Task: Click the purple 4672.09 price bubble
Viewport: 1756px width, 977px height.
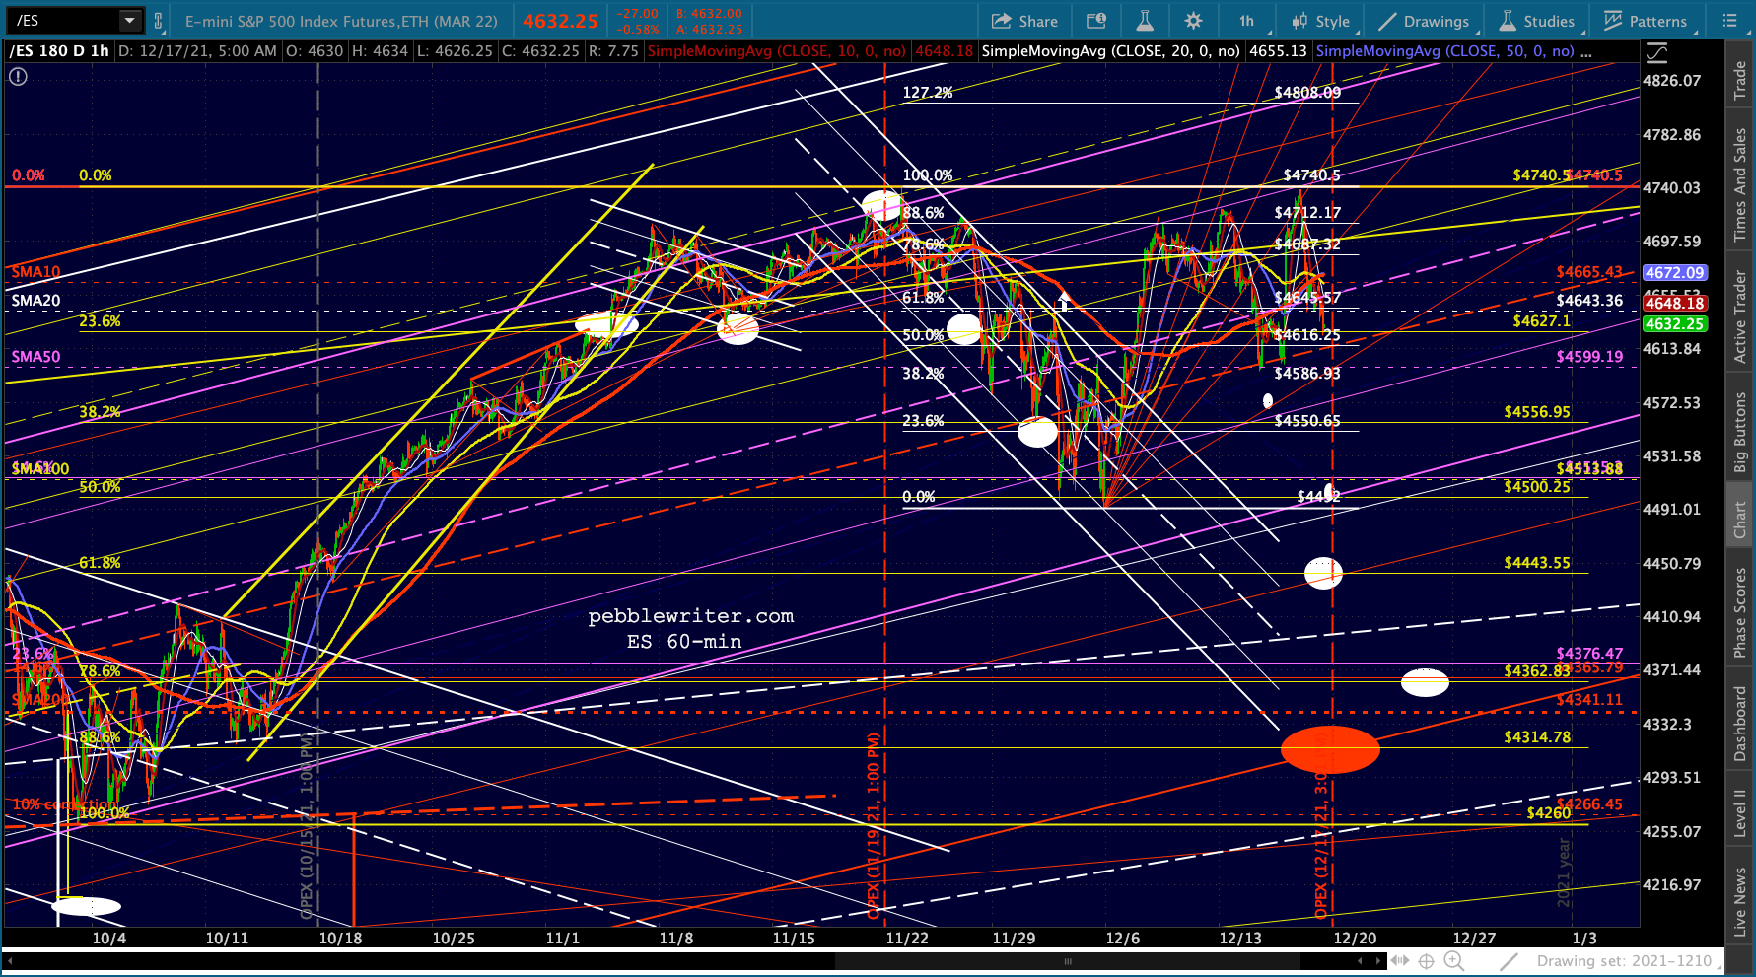Action: [1674, 273]
